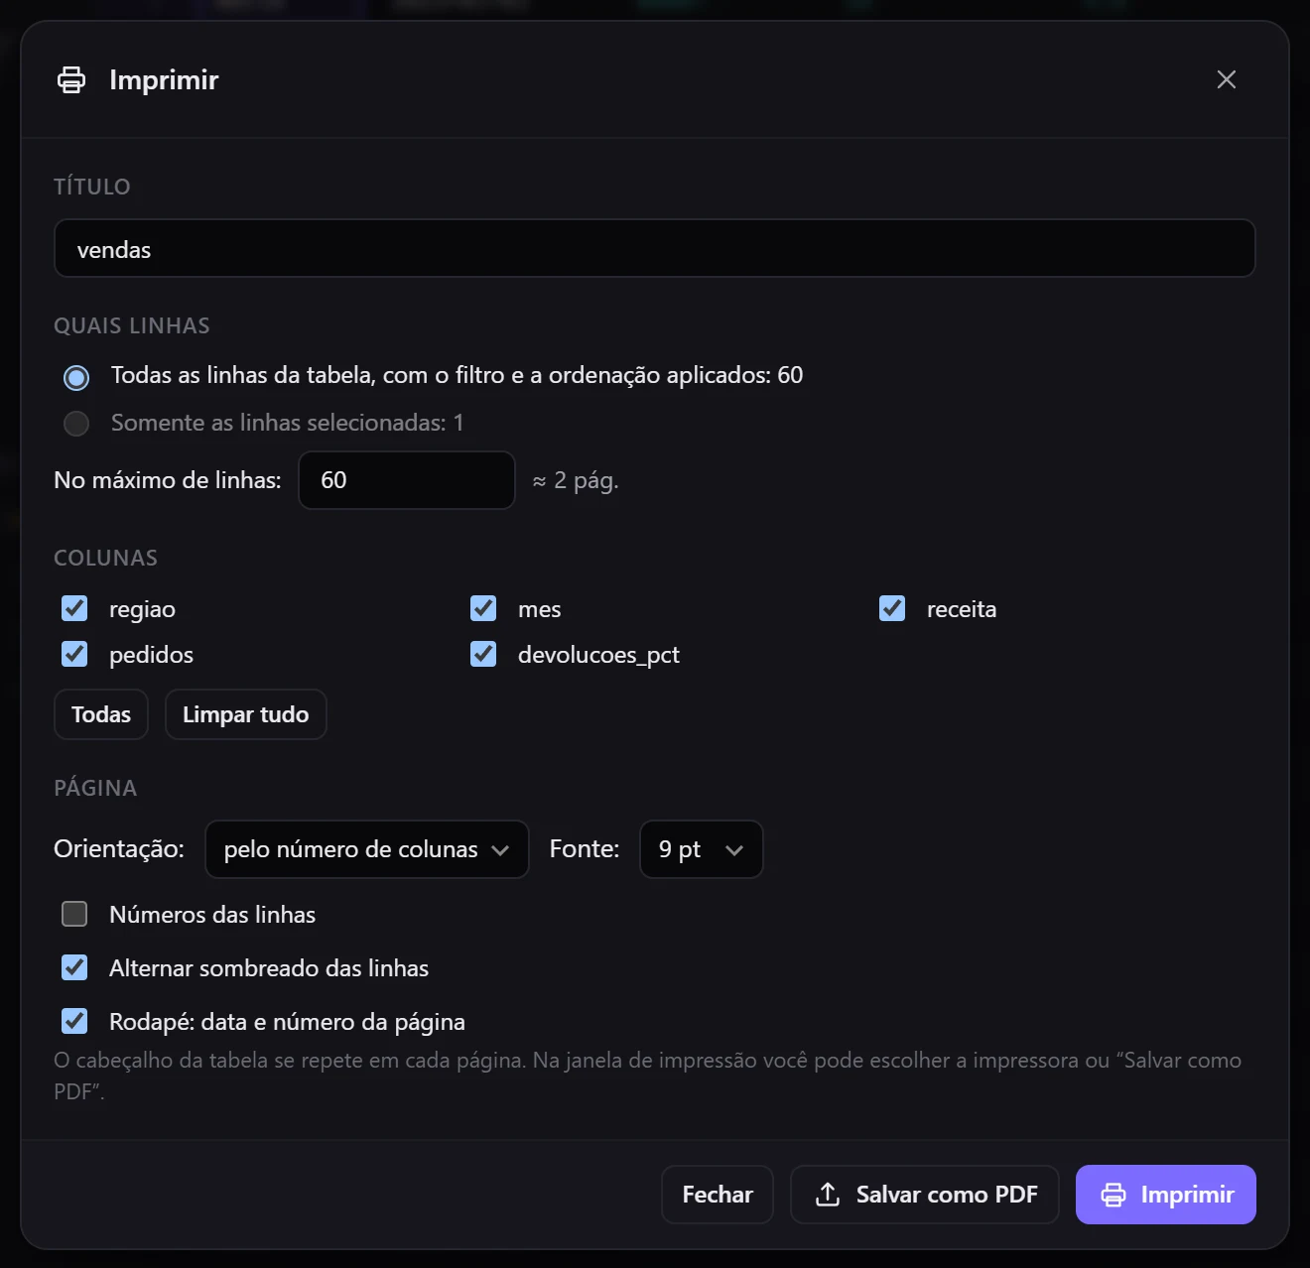Uncheck the regiao column

[x=74, y=608]
